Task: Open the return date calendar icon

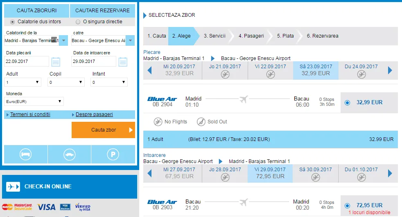Action: coord(123,62)
